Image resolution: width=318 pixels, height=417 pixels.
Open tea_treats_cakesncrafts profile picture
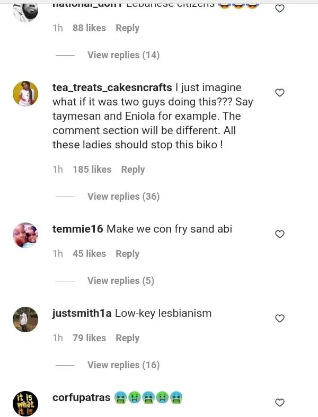(x=25, y=94)
